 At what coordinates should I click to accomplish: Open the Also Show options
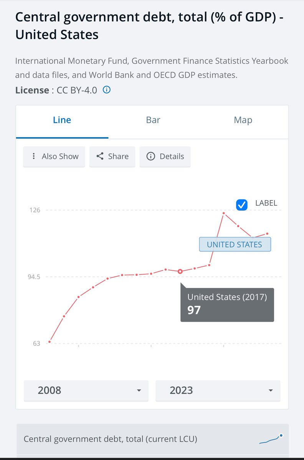coord(54,156)
